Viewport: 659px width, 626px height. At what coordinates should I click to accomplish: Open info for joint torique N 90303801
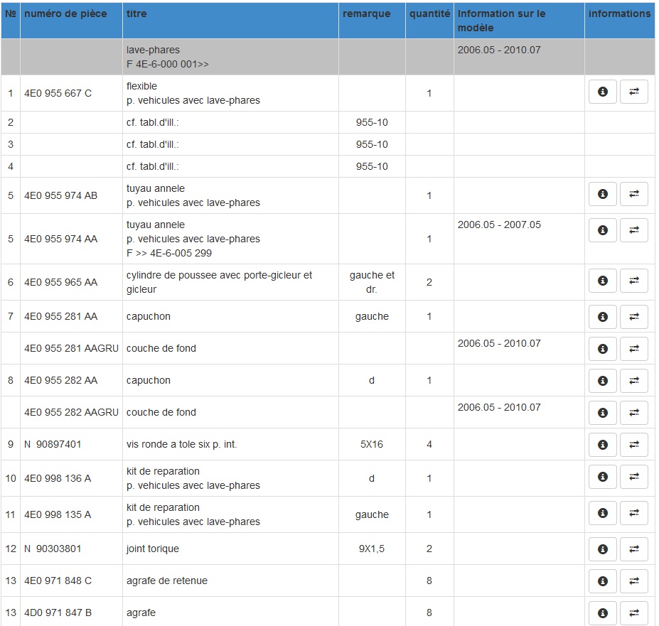pos(602,549)
